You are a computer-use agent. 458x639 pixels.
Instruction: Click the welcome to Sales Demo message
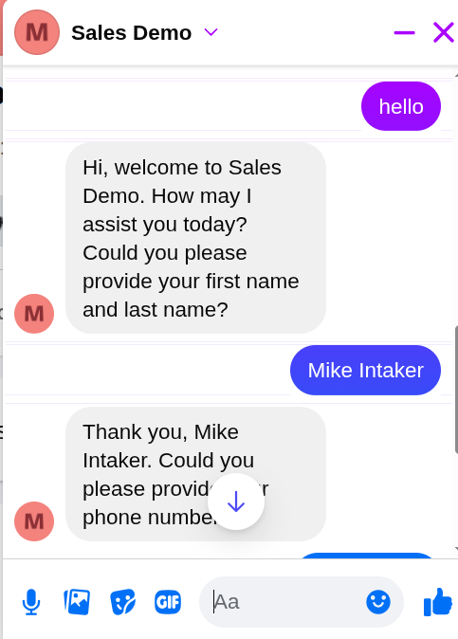[195, 238]
